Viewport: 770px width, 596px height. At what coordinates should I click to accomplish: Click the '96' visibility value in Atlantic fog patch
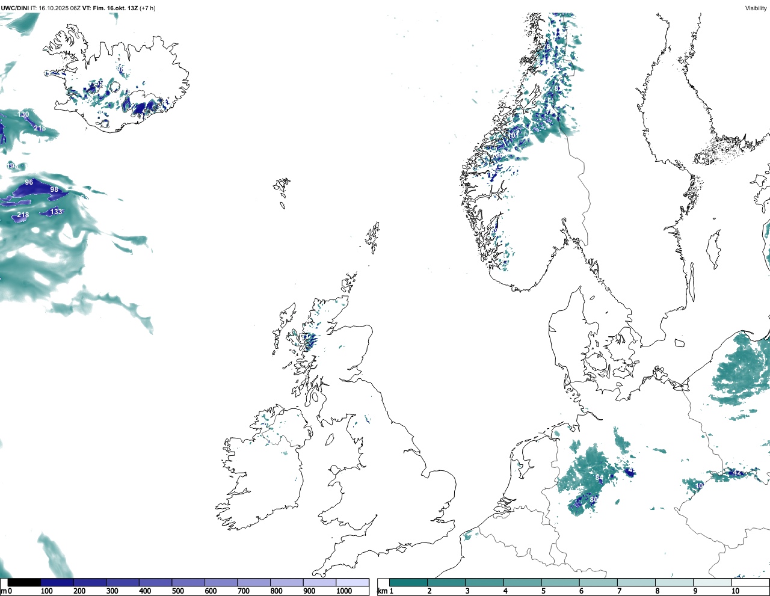(x=29, y=182)
